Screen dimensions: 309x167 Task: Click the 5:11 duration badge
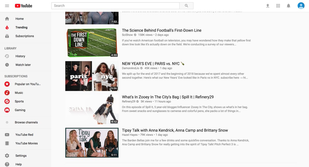tap(114, 155)
